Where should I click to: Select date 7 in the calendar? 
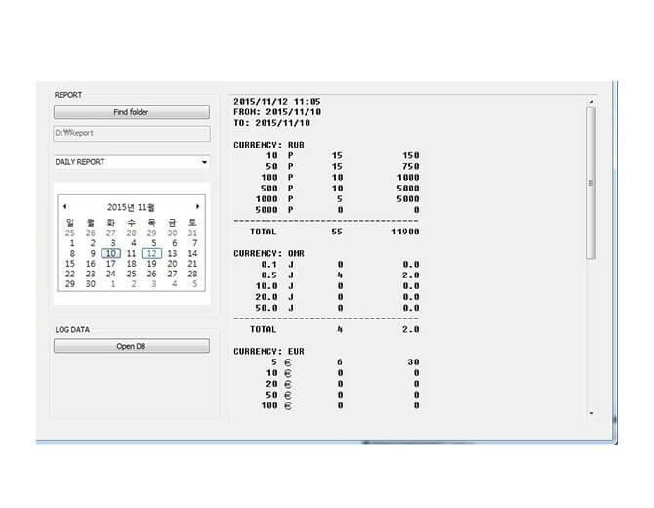coord(192,243)
